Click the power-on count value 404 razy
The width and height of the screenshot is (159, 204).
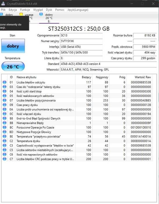pyautogui.click(x=145, y=53)
